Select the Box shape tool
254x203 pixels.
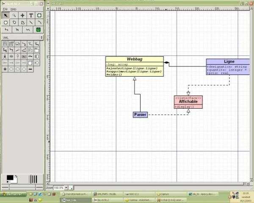(x=39, y=16)
